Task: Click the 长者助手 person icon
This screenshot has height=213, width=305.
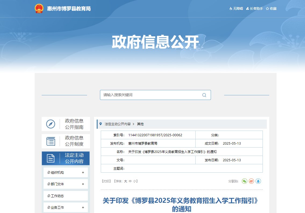Action: [247, 9]
